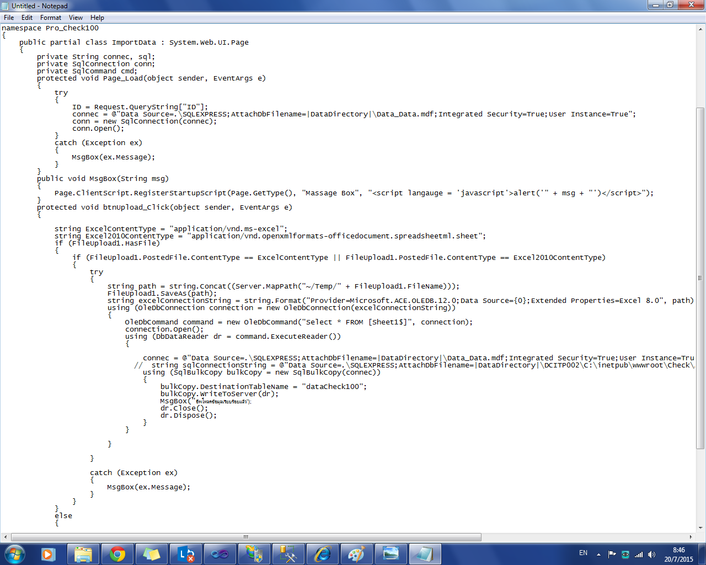This screenshot has width=706, height=565.
Task: Click 'OleDbCommand command = new OleDbCommand' line
Action: pyautogui.click(x=299, y=322)
